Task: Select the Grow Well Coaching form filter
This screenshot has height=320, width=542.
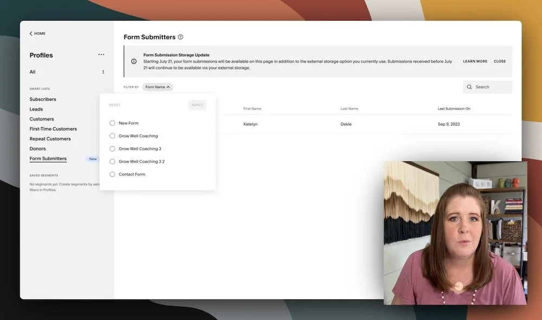Action: pyautogui.click(x=112, y=136)
